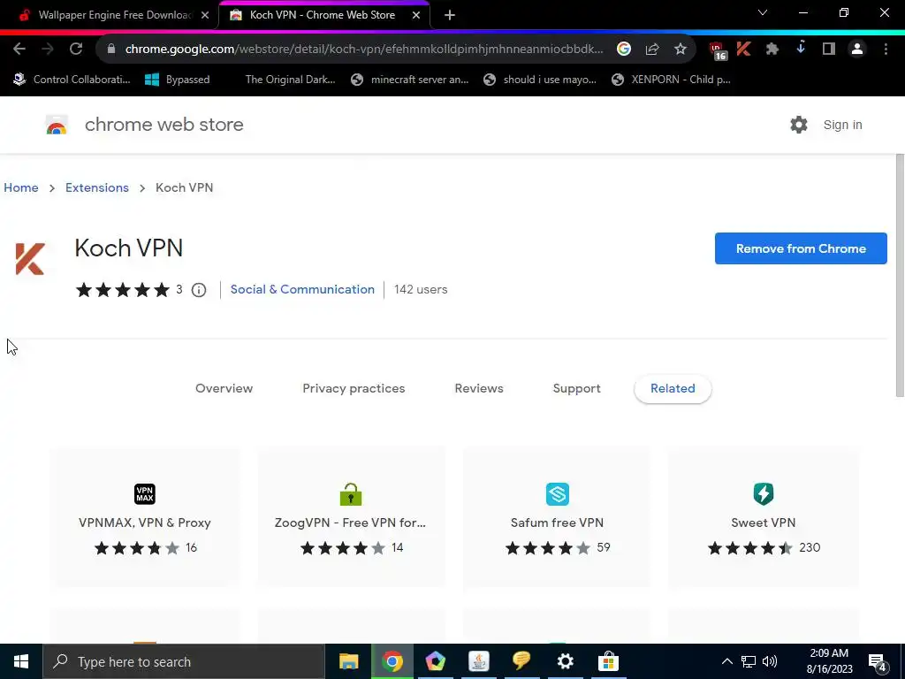Open the Reviews tab
The height and width of the screenshot is (679, 905).
(x=479, y=389)
